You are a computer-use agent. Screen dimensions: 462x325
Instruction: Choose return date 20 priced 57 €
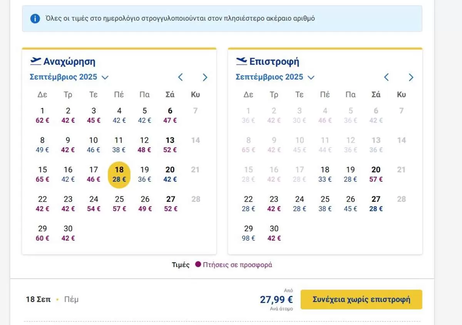click(376, 174)
